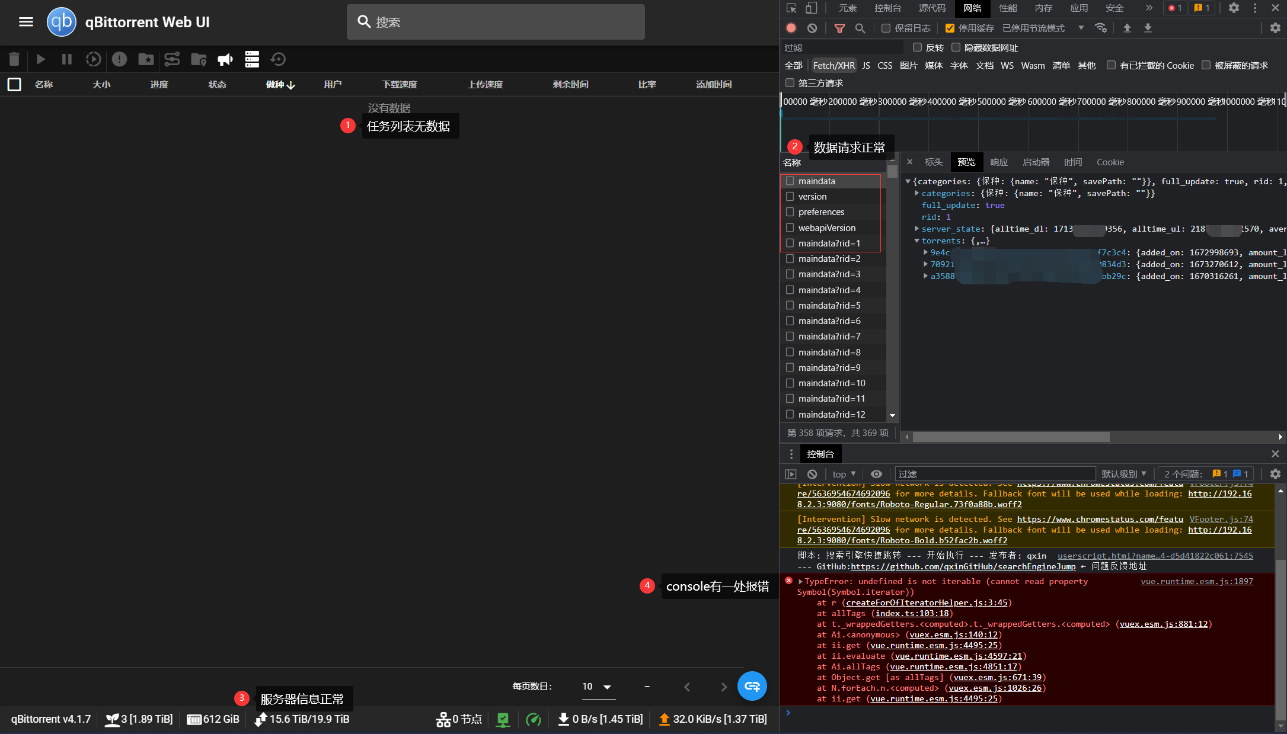Viewport: 1287px width, 734px height.
Task: Expand the TypeError stack trace arrow
Action: (x=800, y=582)
